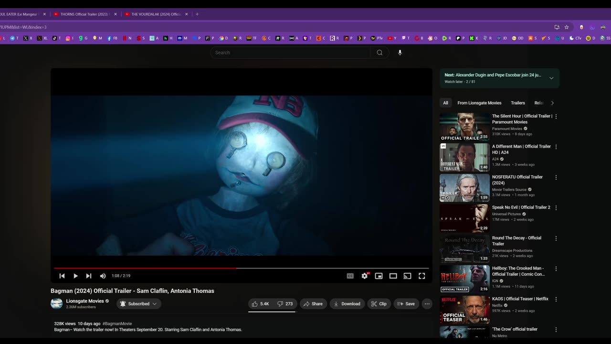Select the All filter chip
611x344 pixels.
click(445, 103)
